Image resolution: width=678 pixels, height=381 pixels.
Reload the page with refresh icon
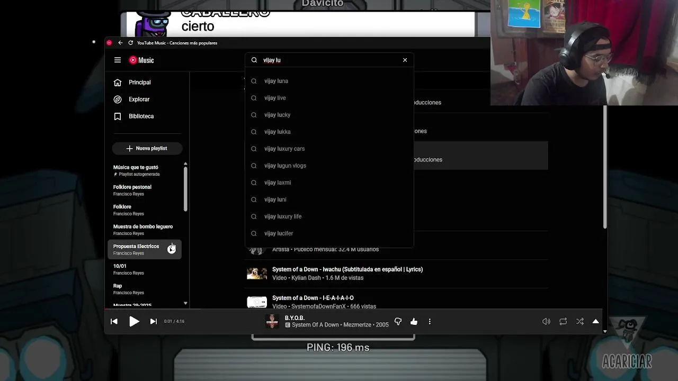[x=130, y=43]
